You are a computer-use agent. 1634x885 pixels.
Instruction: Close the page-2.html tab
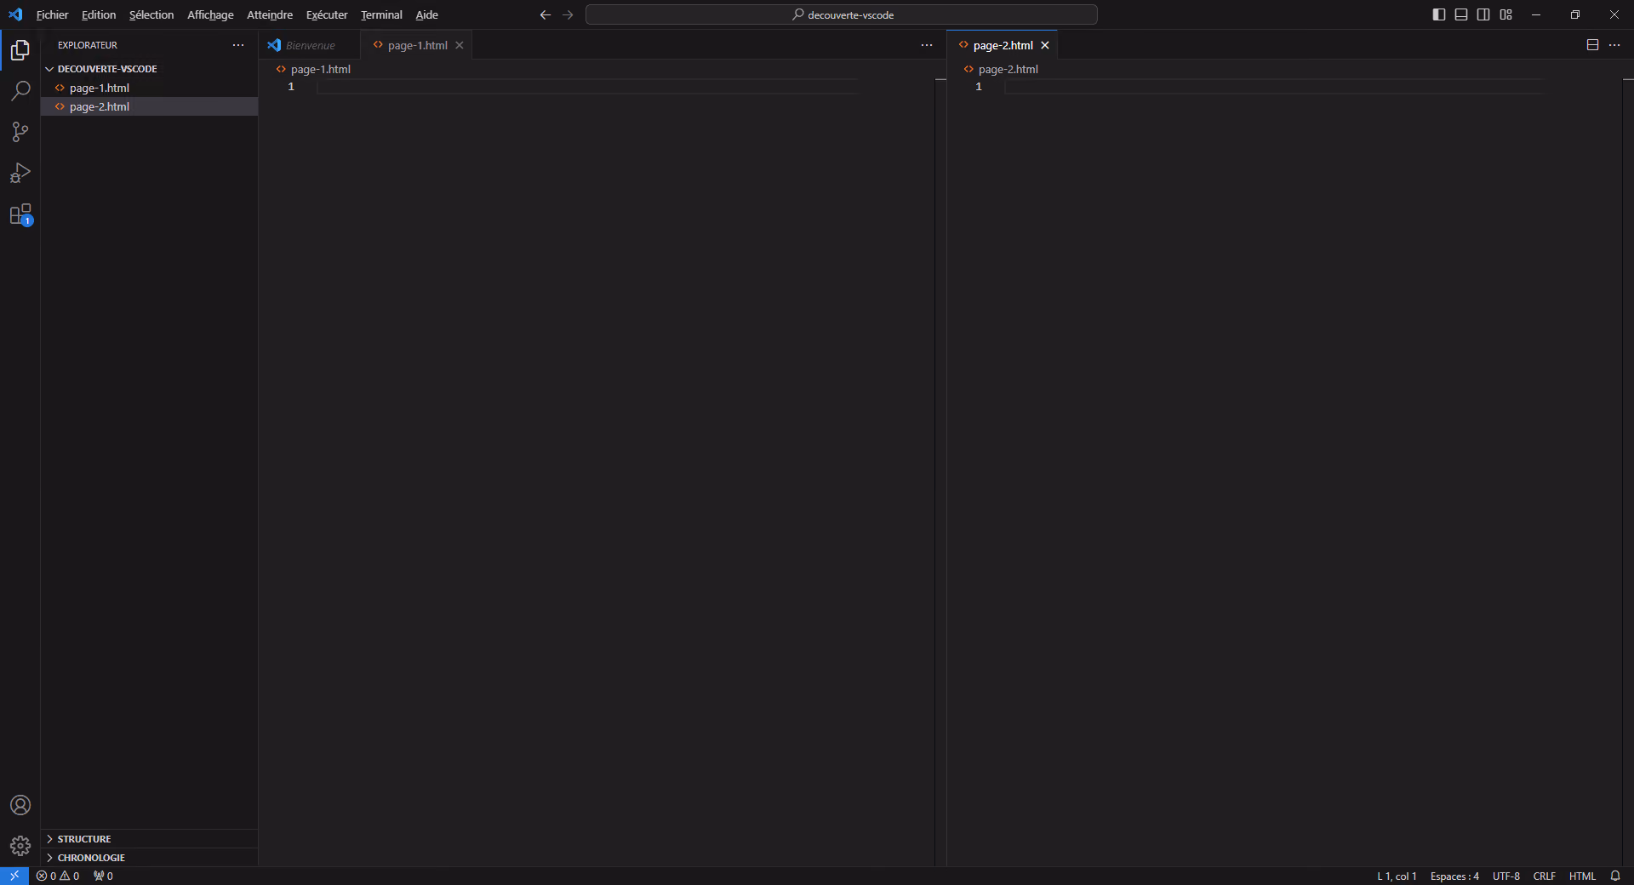tap(1045, 45)
